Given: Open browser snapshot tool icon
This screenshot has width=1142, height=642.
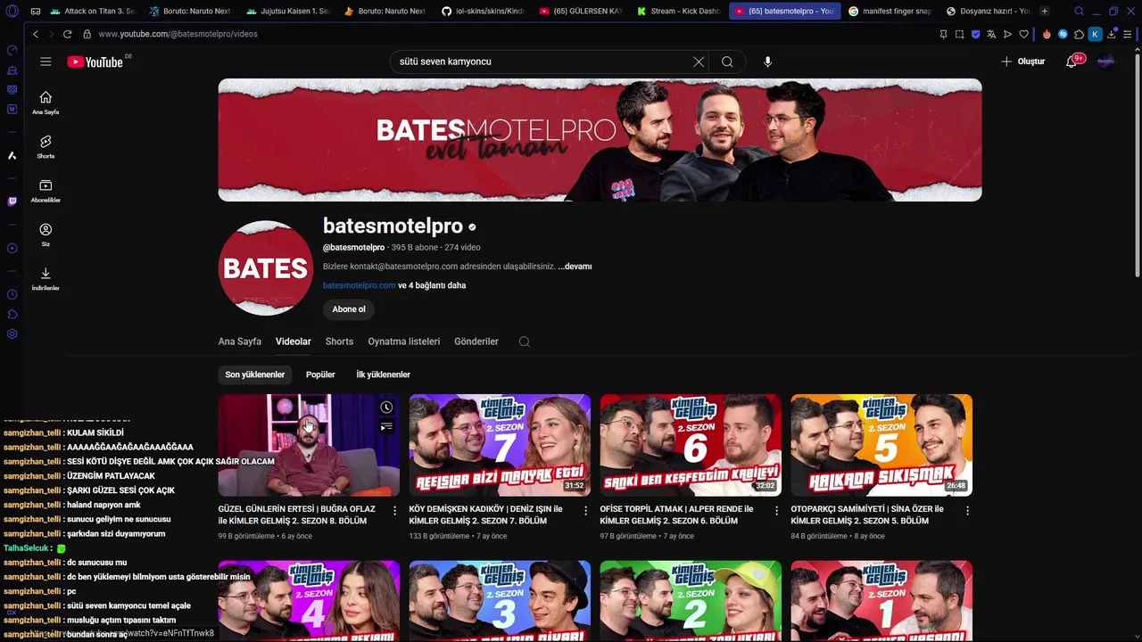Looking at the screenshot, I should [x=959, y=34].
